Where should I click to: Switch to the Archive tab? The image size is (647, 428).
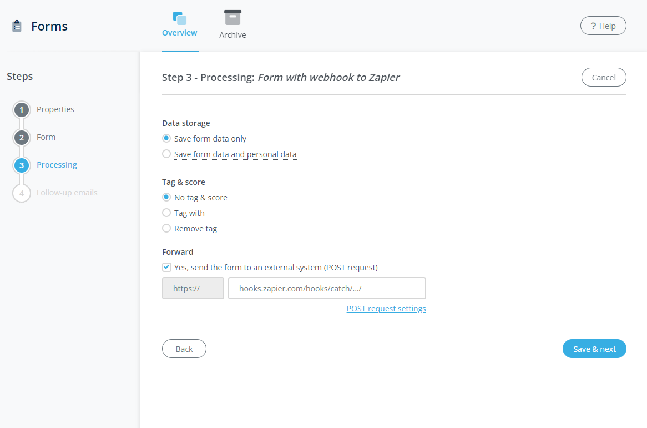232,24
